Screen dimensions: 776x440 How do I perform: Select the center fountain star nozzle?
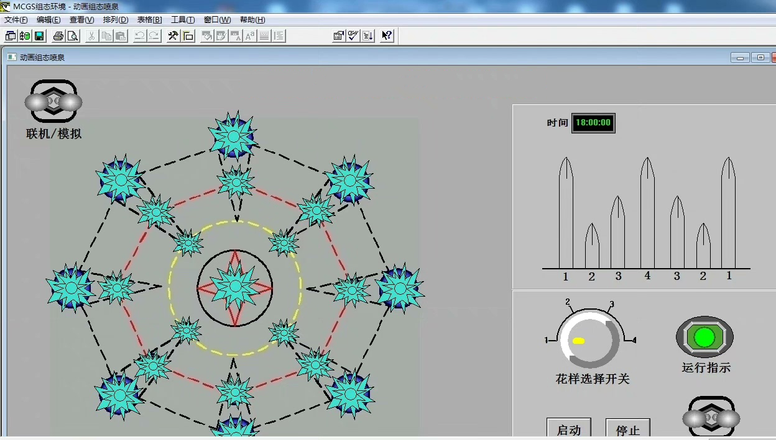(234, 287)
